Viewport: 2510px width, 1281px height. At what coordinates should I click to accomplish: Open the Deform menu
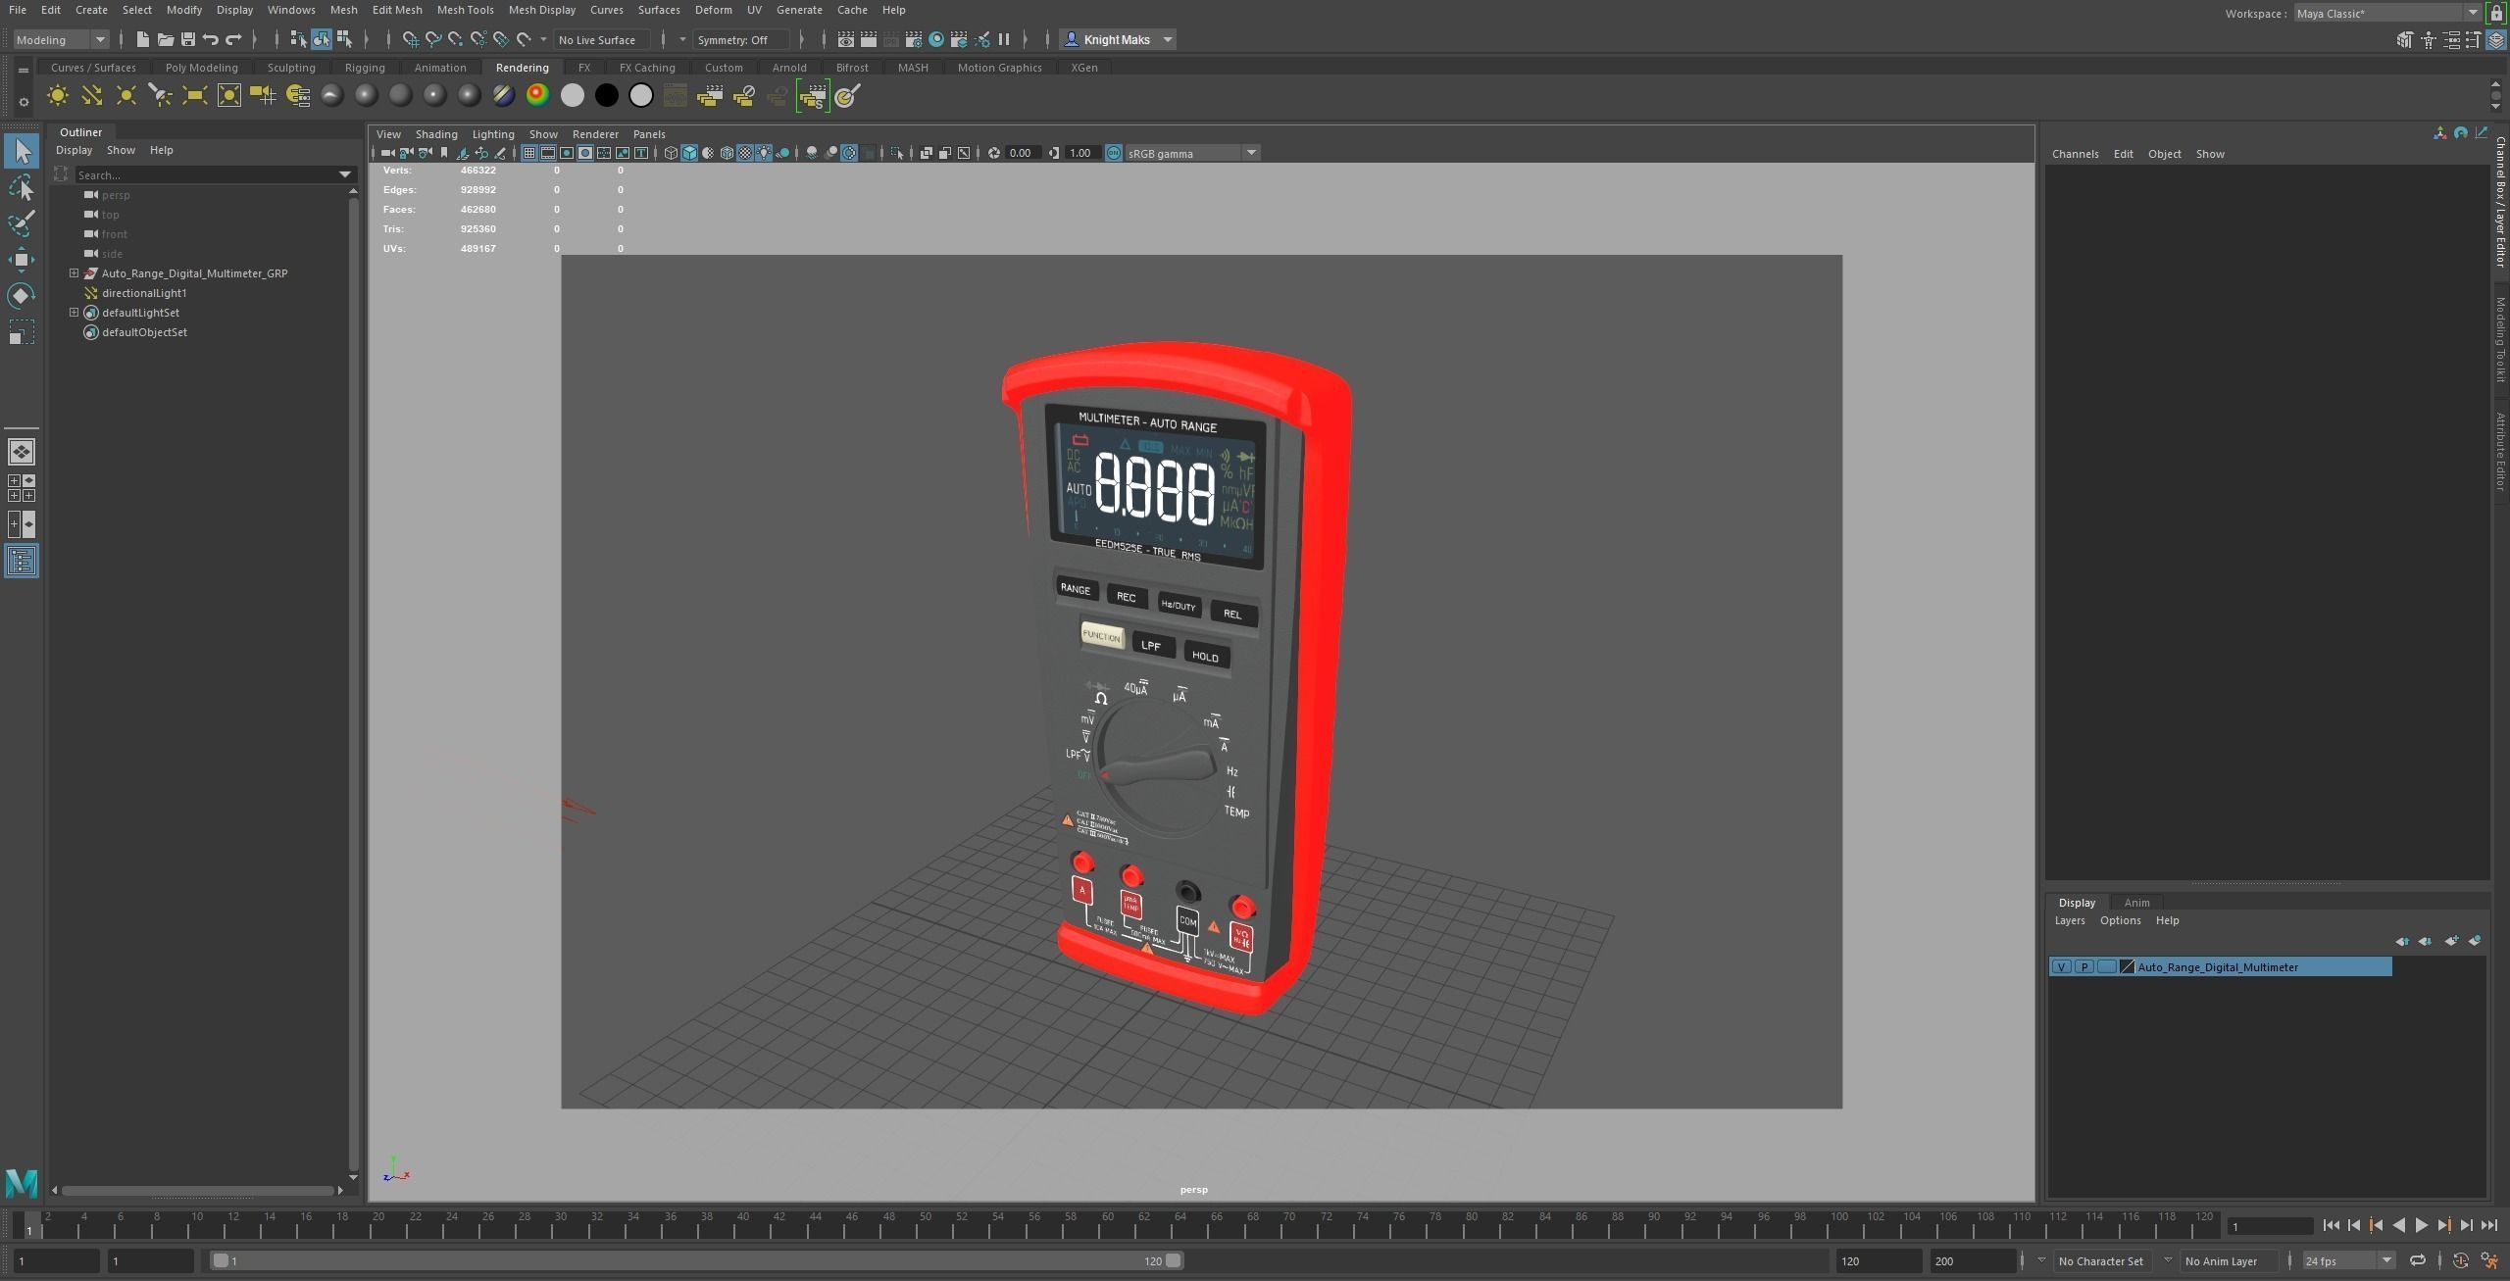(x=713, y=10)
